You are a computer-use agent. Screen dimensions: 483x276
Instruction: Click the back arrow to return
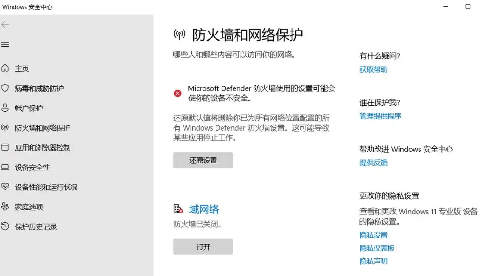[5, 25]
